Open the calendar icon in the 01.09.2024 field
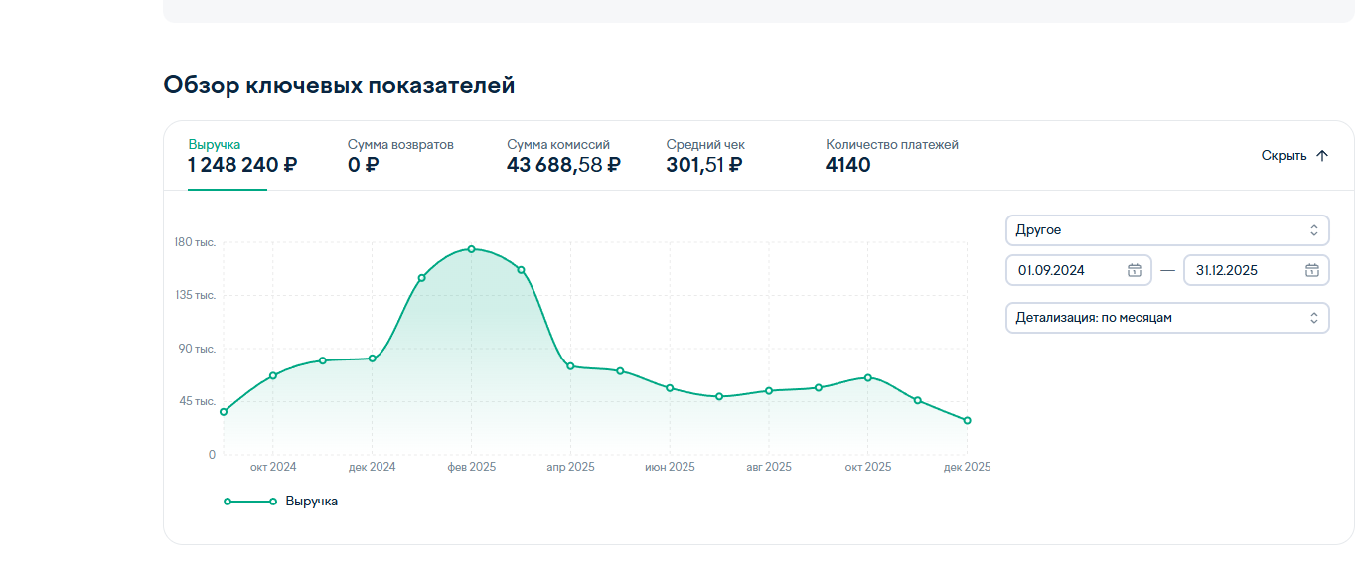1371x575 pixels. coord(1134,270)
